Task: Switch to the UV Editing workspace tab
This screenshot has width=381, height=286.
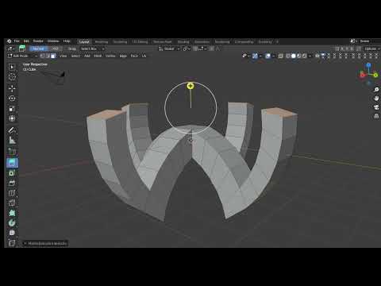Action: pos(140,41)
